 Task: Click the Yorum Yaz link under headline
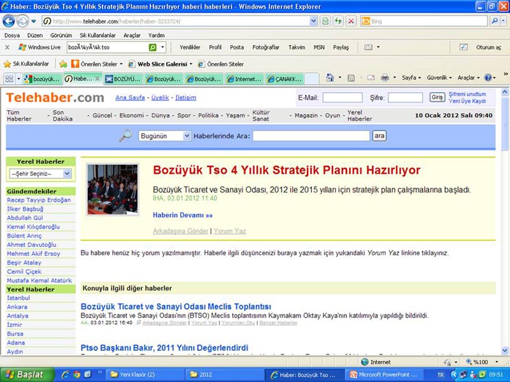coord(230,231)
